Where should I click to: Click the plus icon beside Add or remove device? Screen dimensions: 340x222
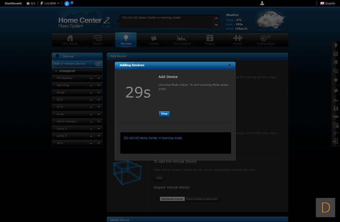coord(98,64)
